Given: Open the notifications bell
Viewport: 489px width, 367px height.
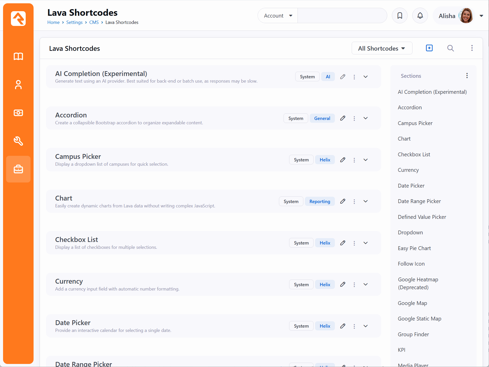Looking at the screenshot, I should (420, 16).
